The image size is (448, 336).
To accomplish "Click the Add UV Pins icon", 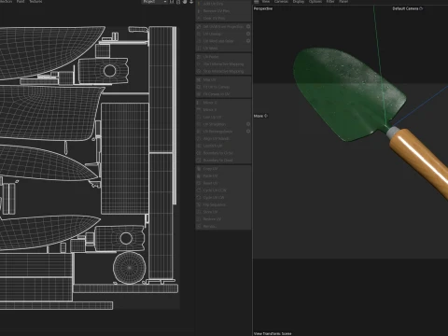I will [x=199, y=4].
